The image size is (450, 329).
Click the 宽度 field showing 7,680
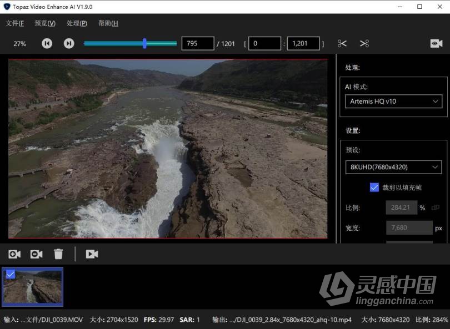[409, 228]
